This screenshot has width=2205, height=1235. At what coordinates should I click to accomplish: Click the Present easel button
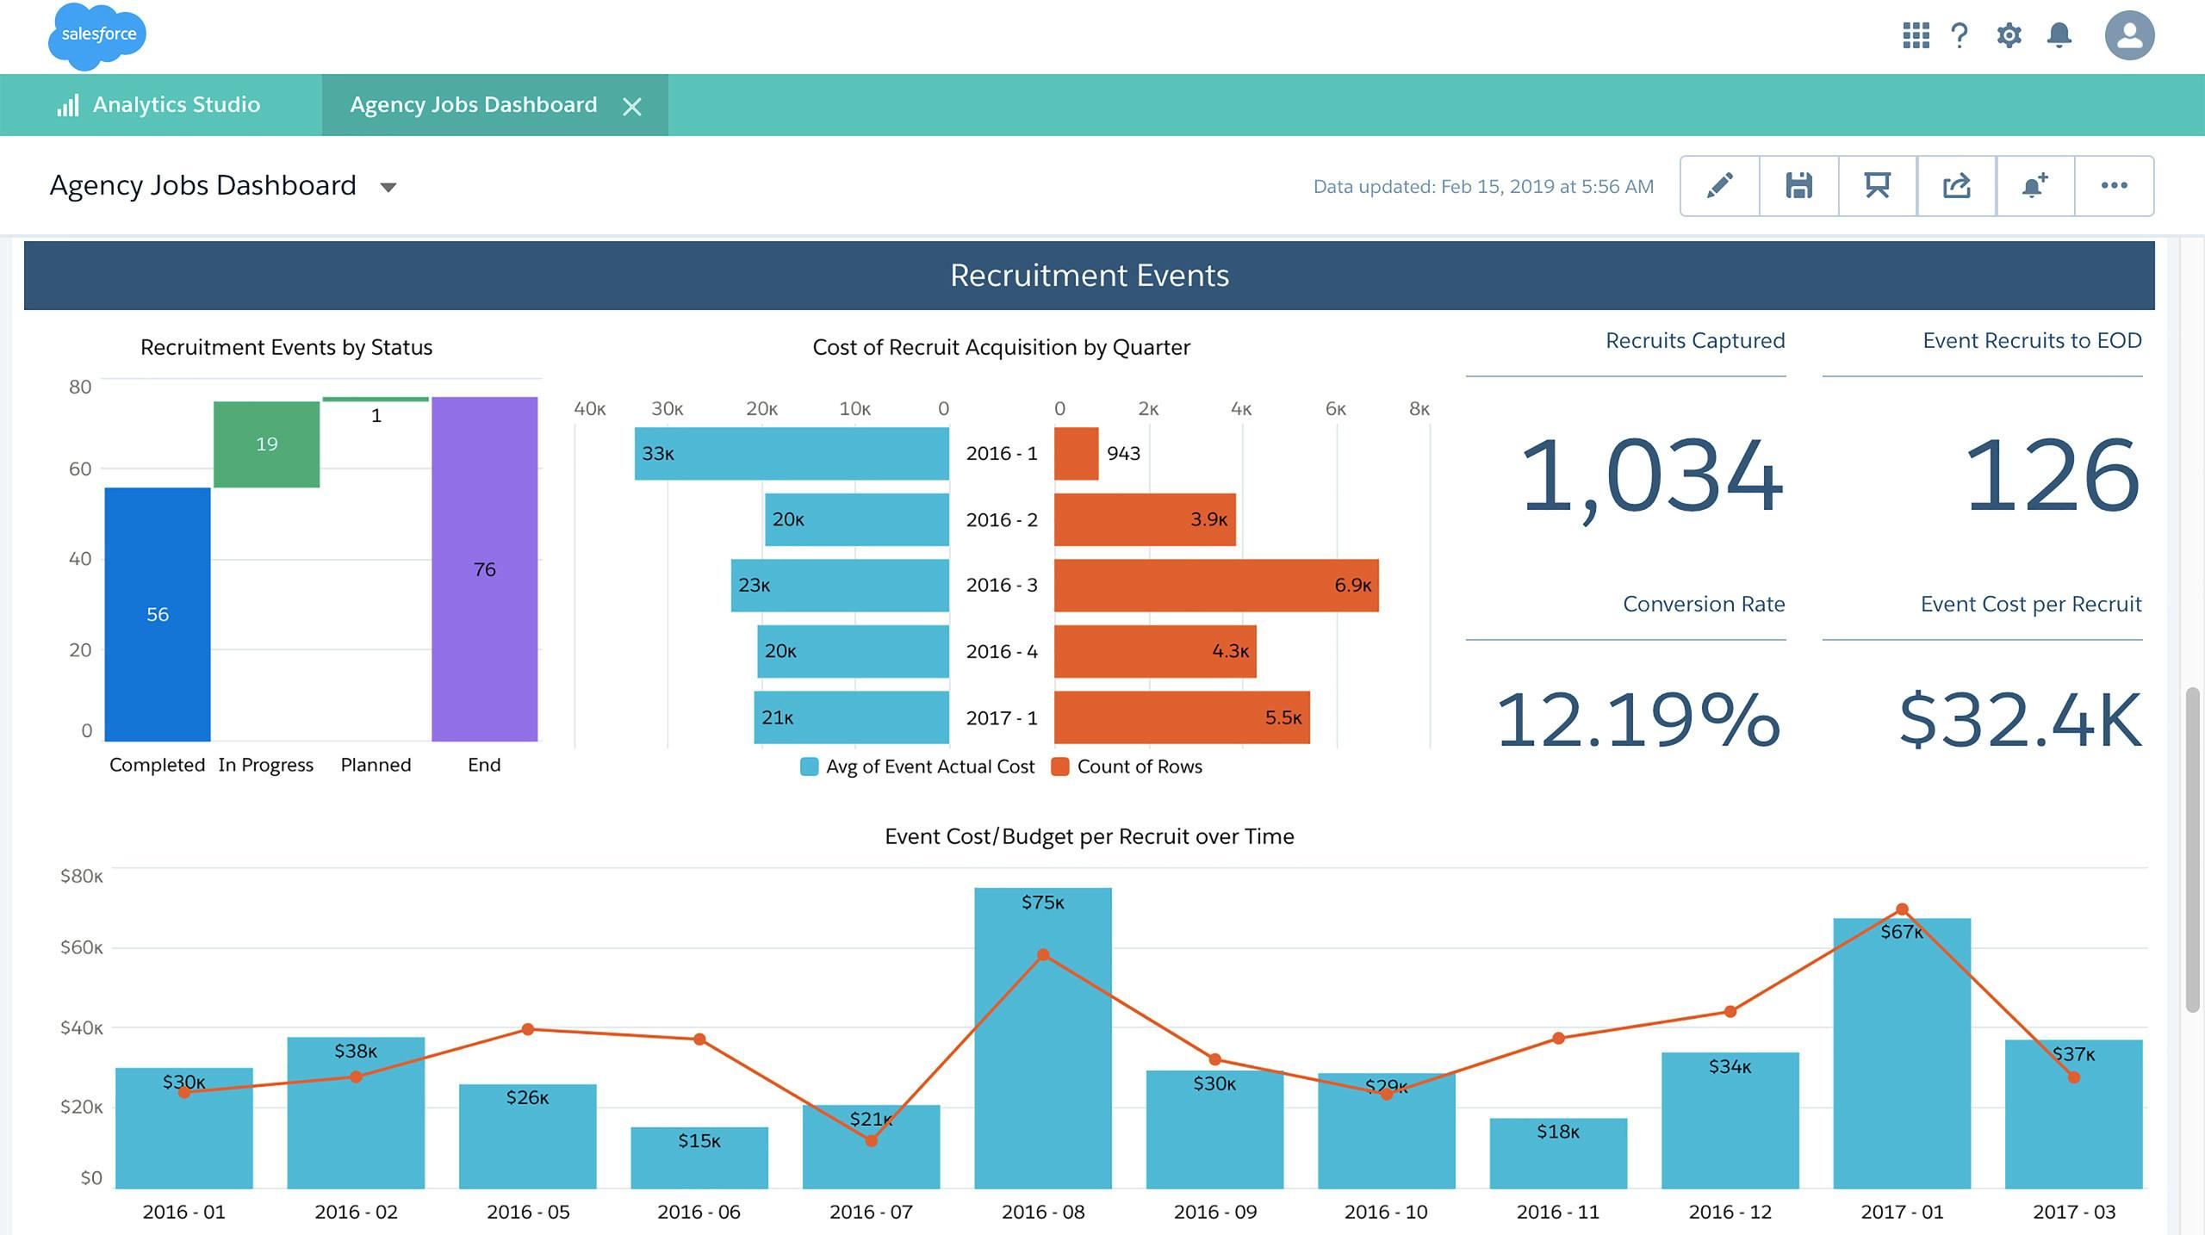pos(1878,186)
